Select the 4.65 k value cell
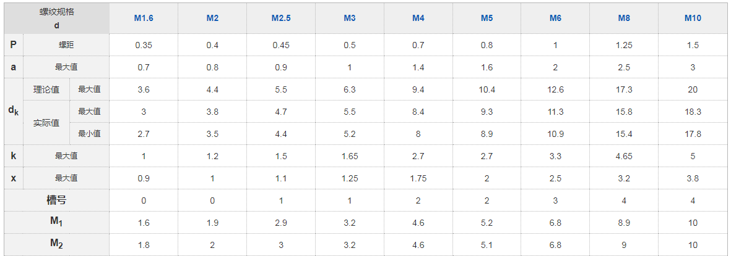Viewport: 731px width, 256px height. pos(624,156)
